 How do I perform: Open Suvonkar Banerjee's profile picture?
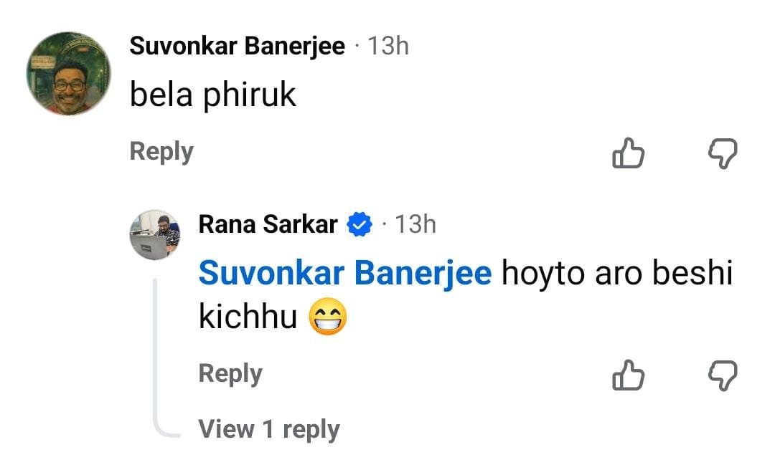[68, 73]
